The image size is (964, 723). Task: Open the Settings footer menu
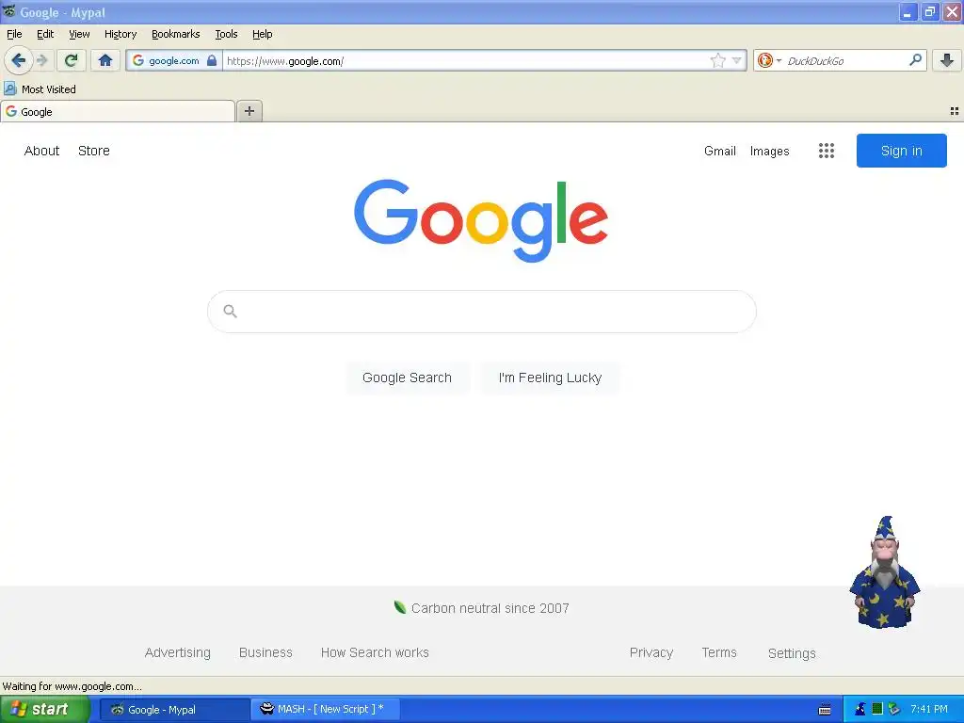792,653
